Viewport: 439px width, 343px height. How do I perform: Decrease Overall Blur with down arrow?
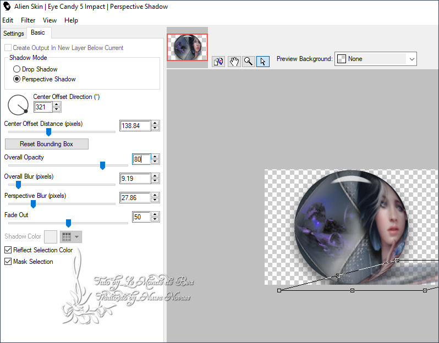click(x=155, y=181)
